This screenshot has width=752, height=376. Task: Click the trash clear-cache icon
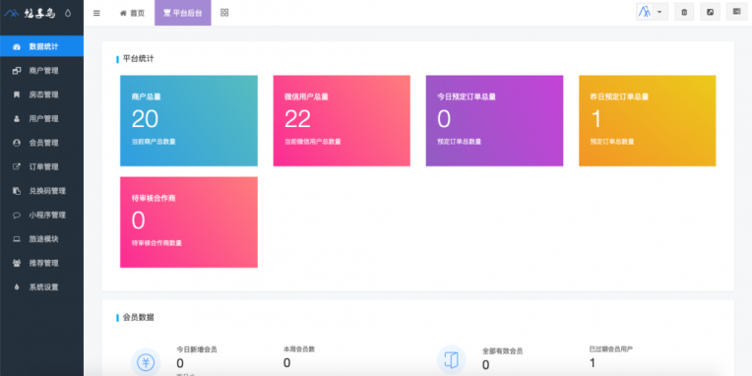(x=684, y=12)
